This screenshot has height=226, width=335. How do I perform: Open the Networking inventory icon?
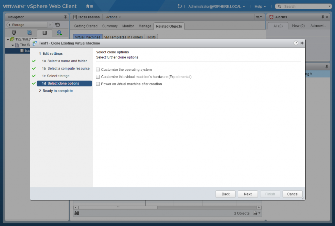click(x=59, y=33)
